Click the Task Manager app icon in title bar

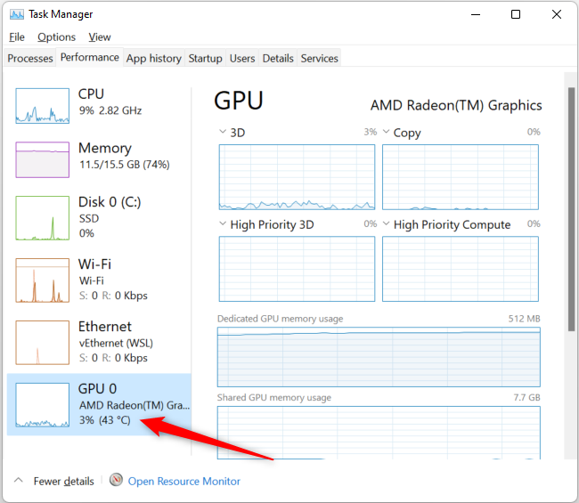tap(17, 14)
